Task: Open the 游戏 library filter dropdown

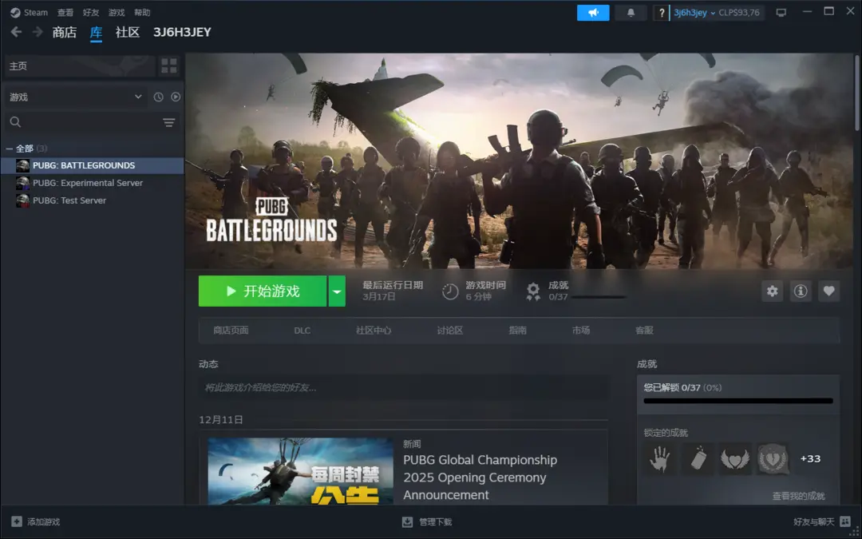Action: coord(75,97)
